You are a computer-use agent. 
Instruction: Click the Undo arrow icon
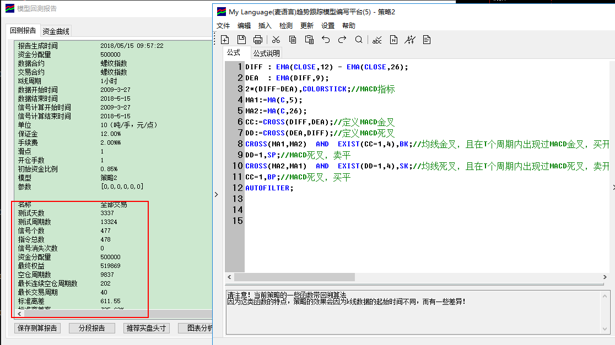[x=326, y=40]
